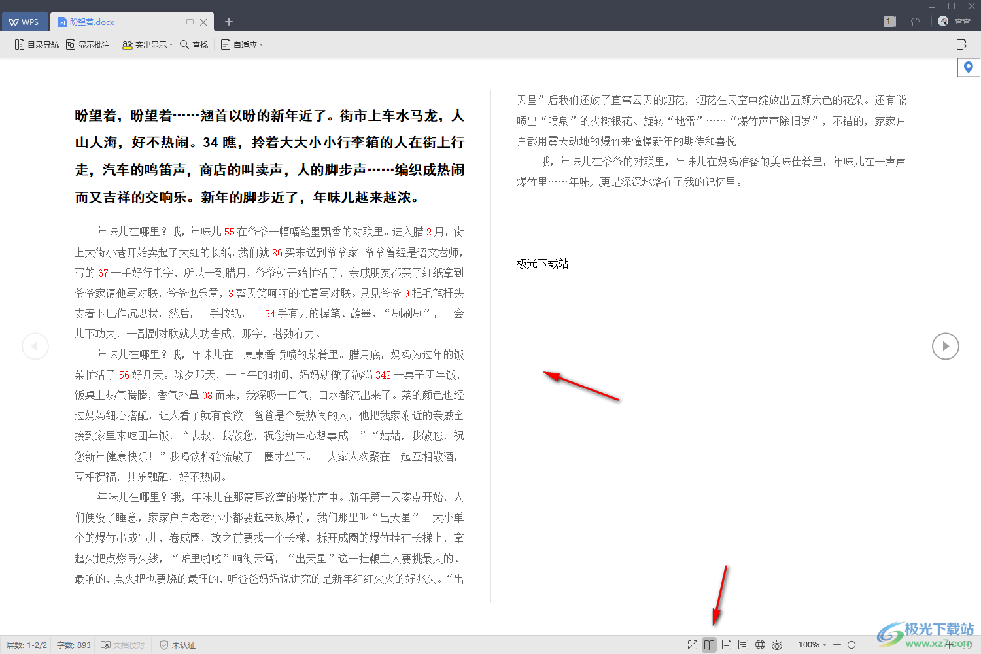The width and height of the screenshot is (981, 654).
Task: Open the 100% zoom level dropdown
Action: click(812, 645)
